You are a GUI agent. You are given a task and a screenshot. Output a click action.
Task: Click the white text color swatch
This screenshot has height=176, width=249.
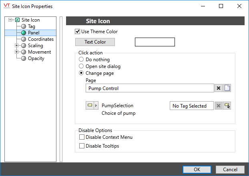click(x=155, y=42)
